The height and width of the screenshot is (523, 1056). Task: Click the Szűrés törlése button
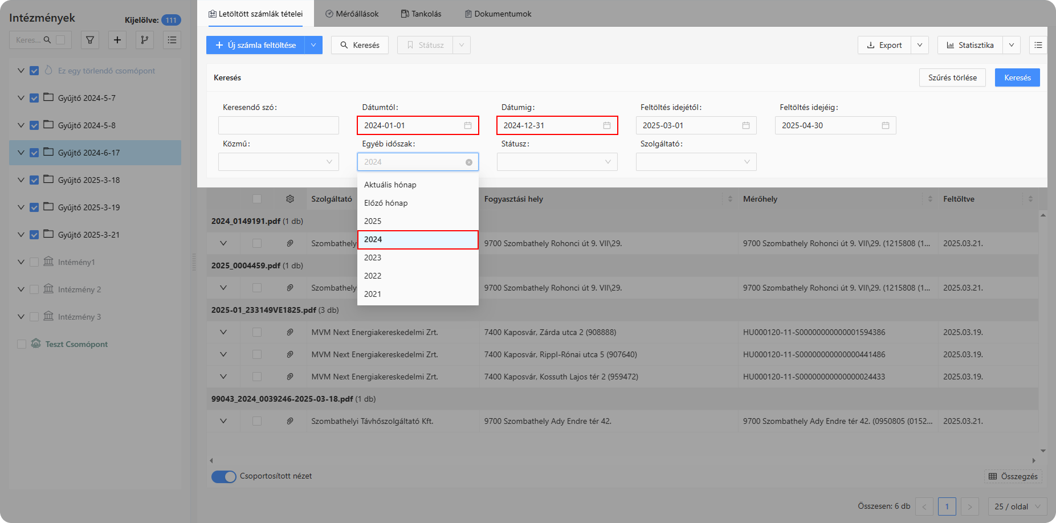pyautogui.click(x=952, y=77)
